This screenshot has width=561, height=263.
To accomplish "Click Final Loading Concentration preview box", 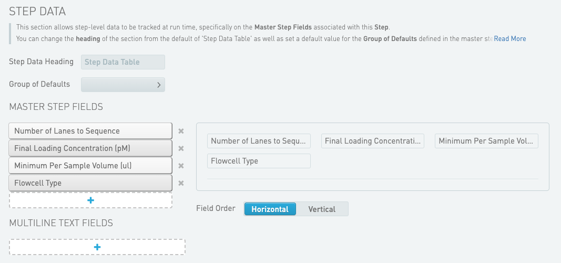I will tap(373, 141).
